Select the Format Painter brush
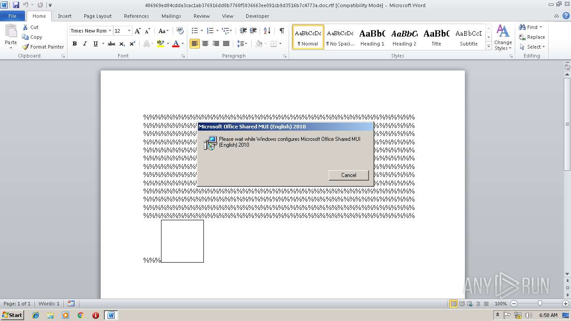This screenshot has height=321, width=571. coord(25,47)
